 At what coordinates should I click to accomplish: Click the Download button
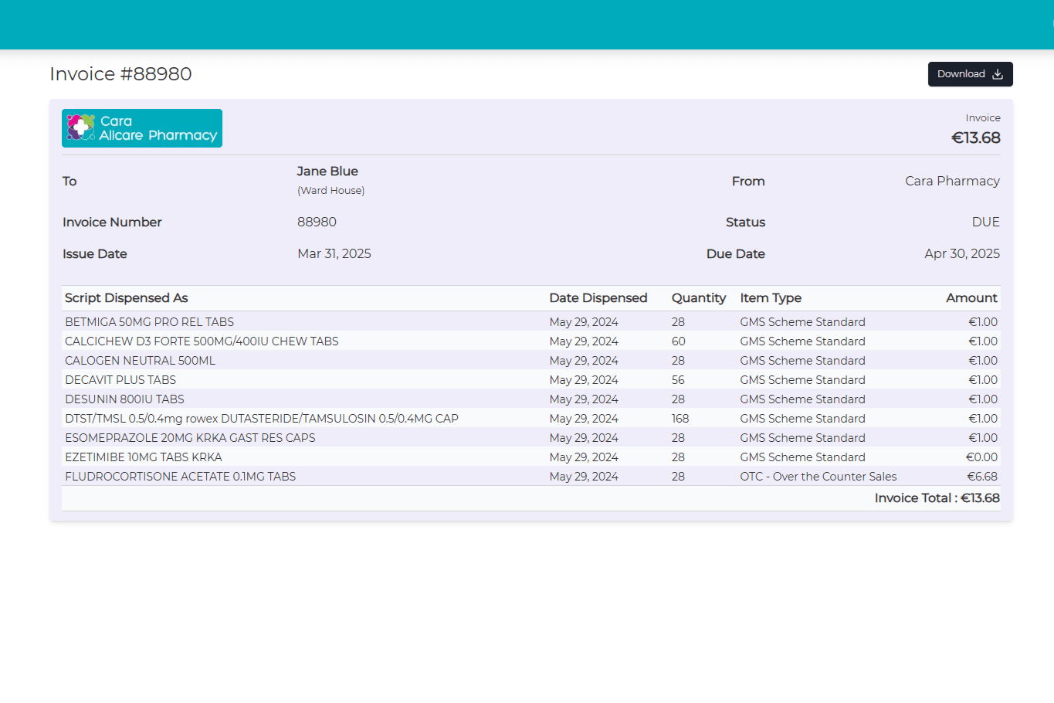[970, 74]
